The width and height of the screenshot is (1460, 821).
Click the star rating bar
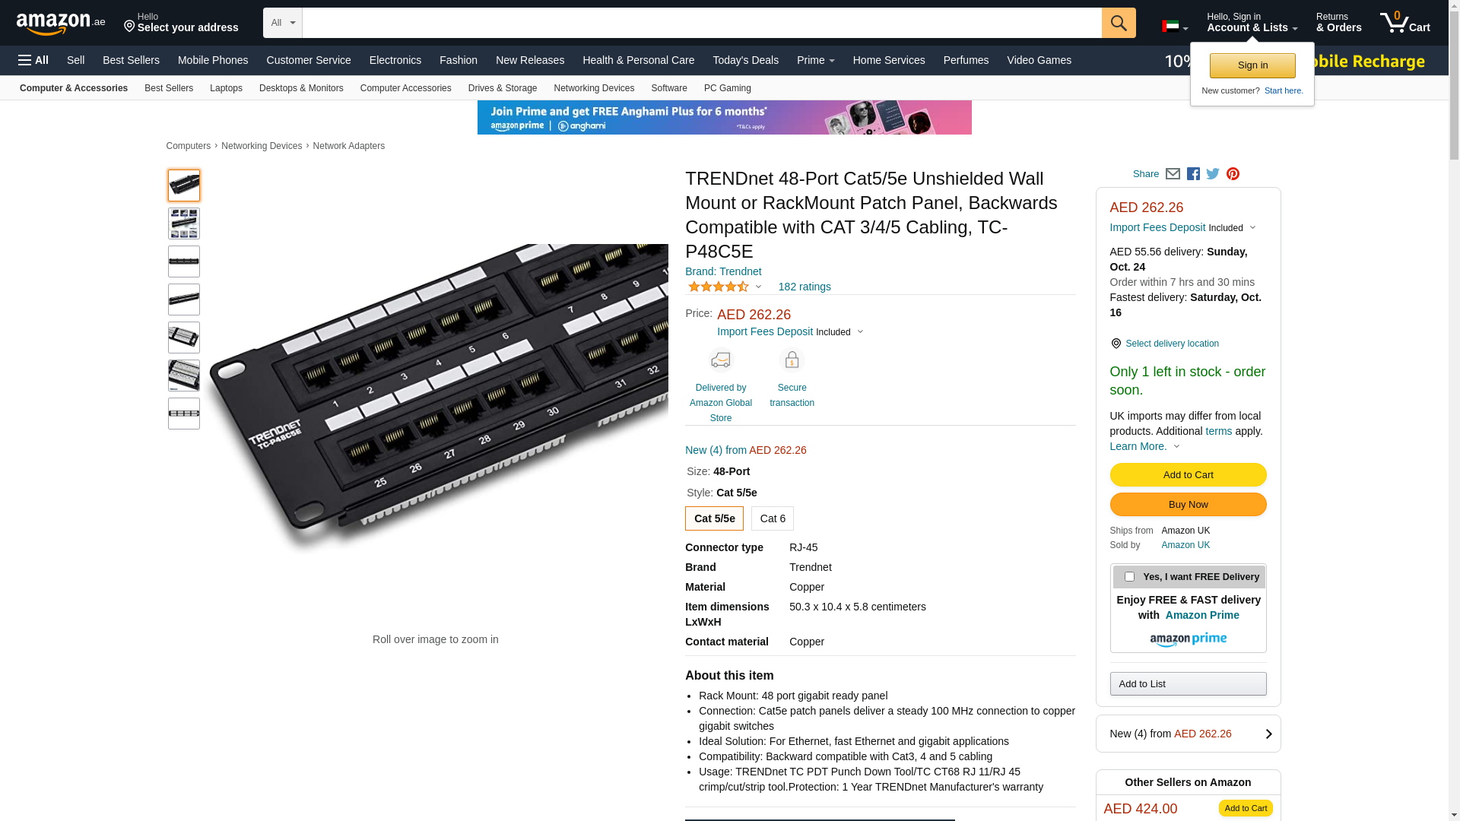[719, 287]
